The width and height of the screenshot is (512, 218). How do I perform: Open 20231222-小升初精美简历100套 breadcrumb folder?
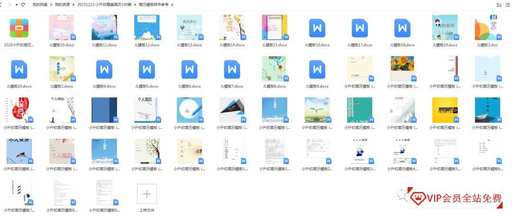104,5
